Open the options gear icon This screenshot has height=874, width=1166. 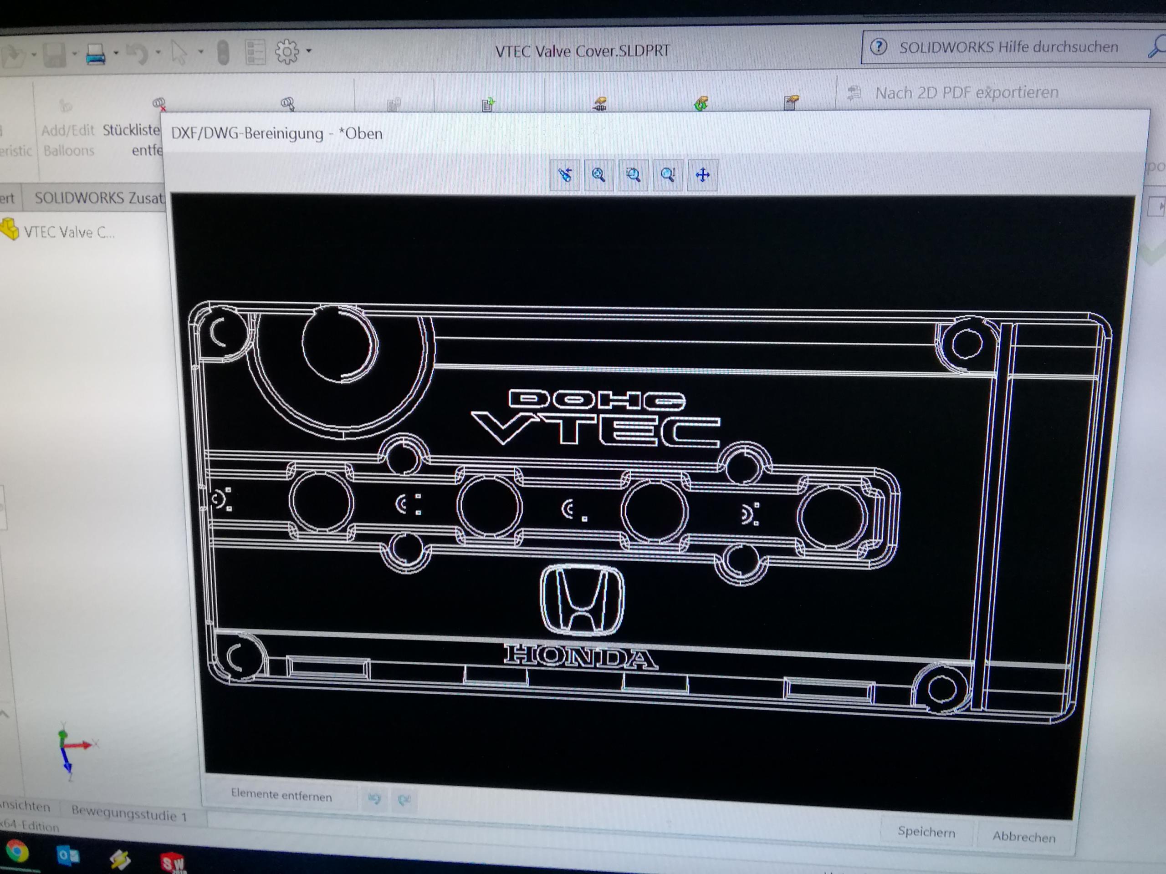tap(287, 51)
